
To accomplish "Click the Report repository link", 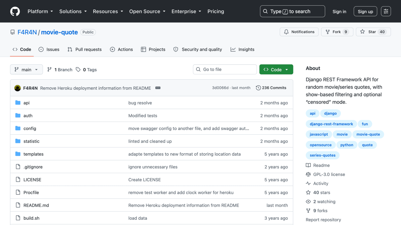I will coord(323,220).
